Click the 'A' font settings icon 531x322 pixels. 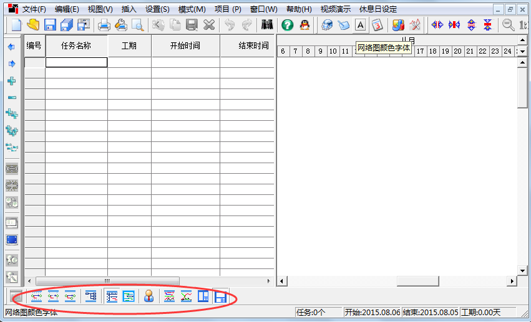(x=361, y=25)
